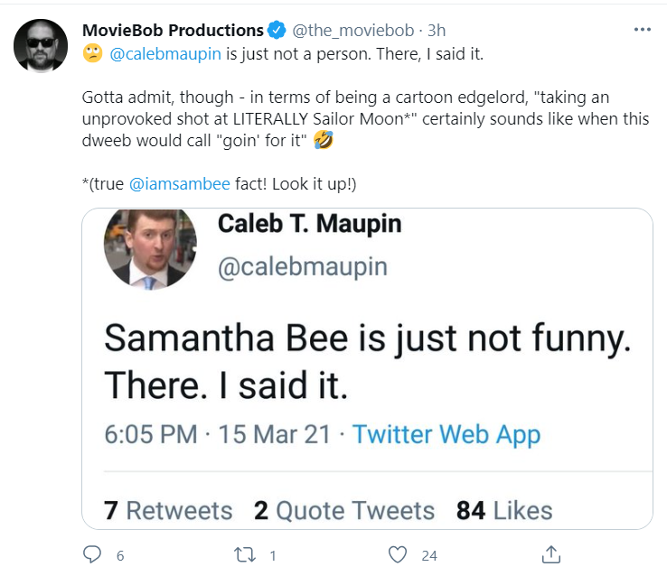View the 7 Retweets list
667x576 pixels.
[x=168, y=510]
